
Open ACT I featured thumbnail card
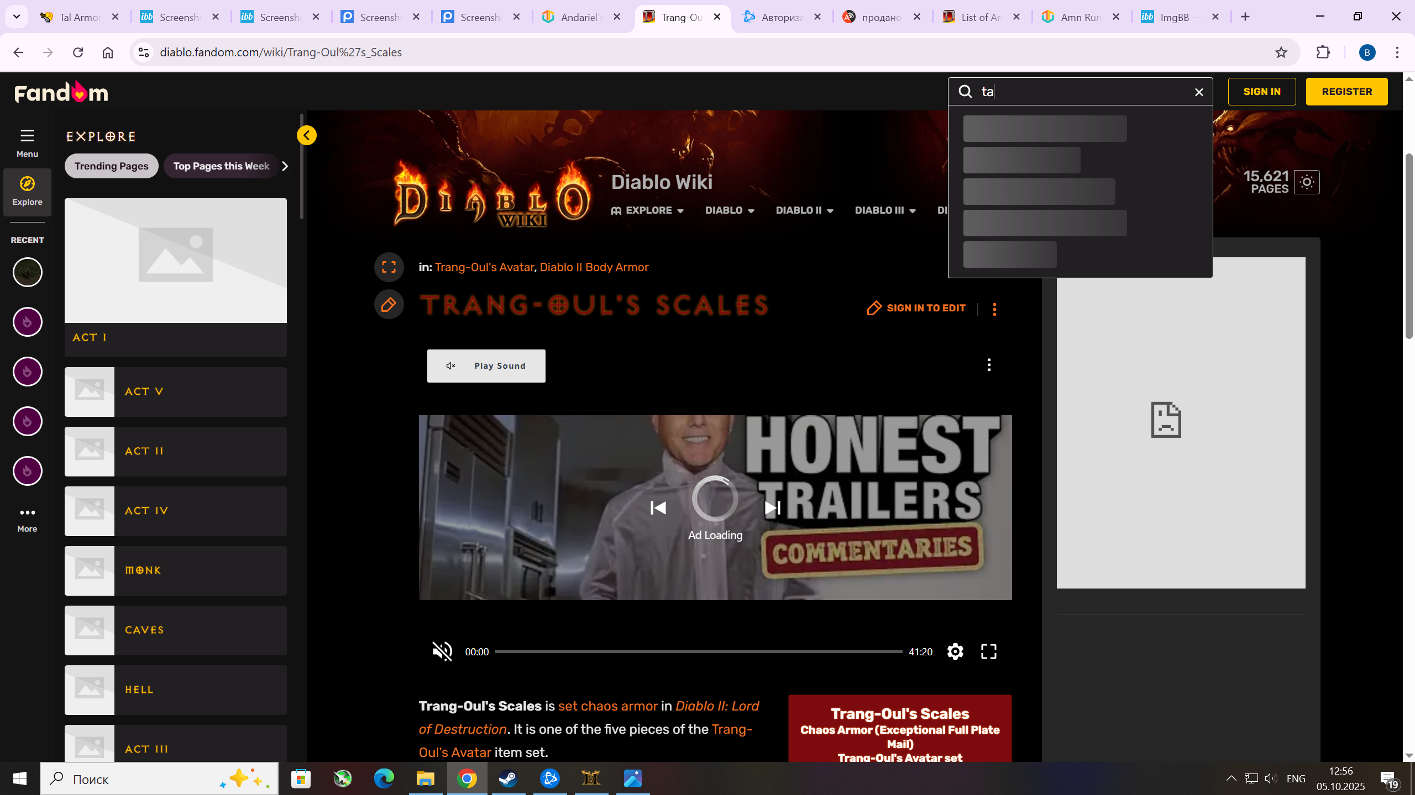[176, 277]
